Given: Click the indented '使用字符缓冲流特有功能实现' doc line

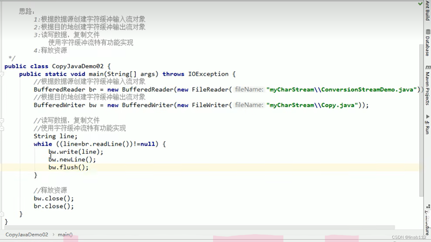Looking at the screenshot, I should pos(91,43).
